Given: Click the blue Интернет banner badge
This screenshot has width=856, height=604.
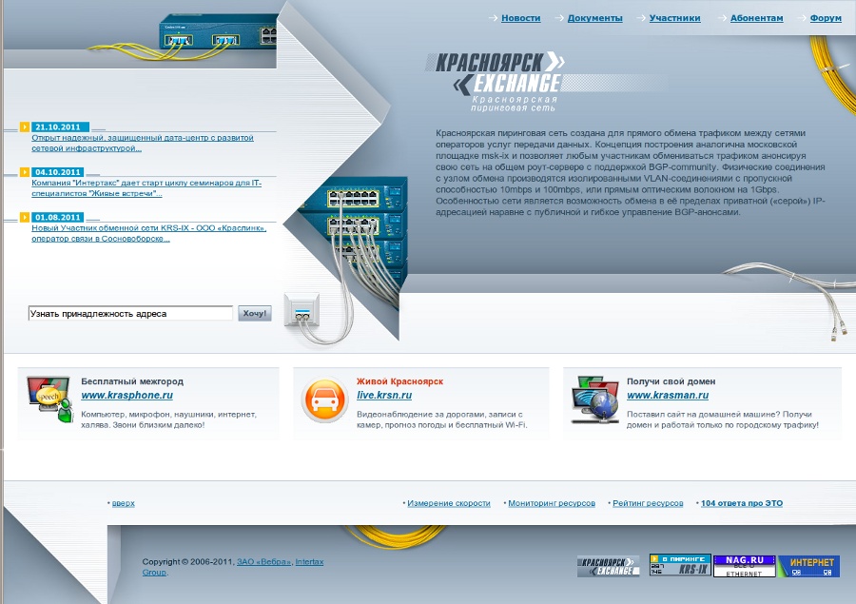Looking at the screenshot, I should pos(808,566).
